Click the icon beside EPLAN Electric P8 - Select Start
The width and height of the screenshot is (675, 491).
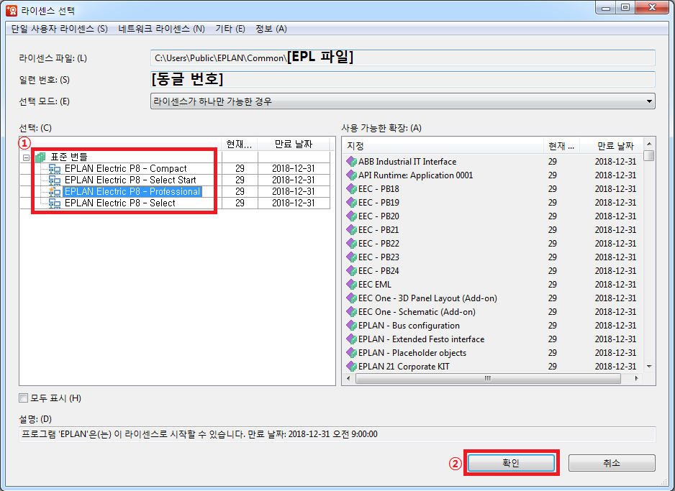coord(54,180)
